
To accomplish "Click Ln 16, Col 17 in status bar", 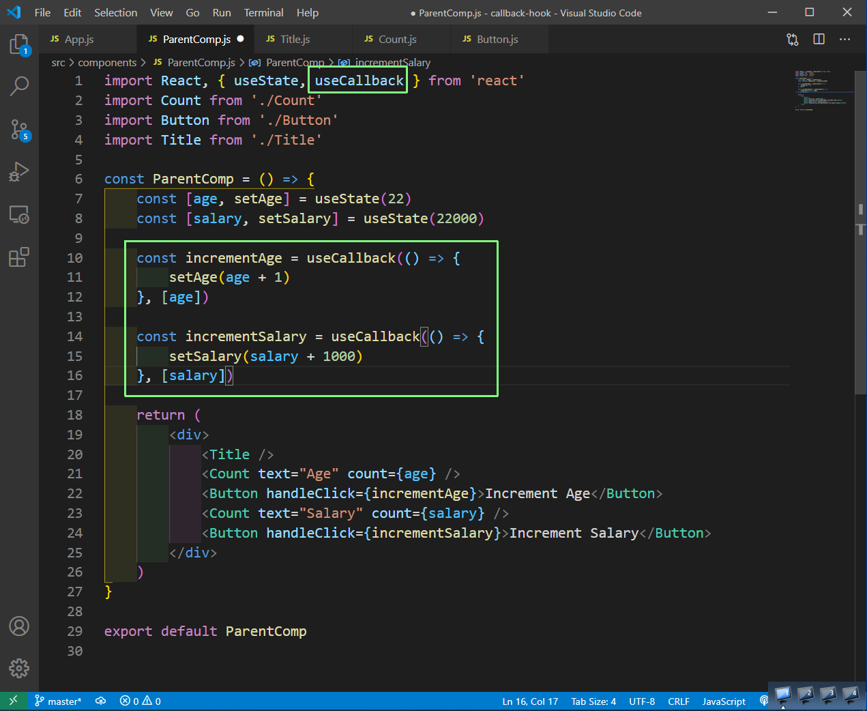I will pos(530,701).
